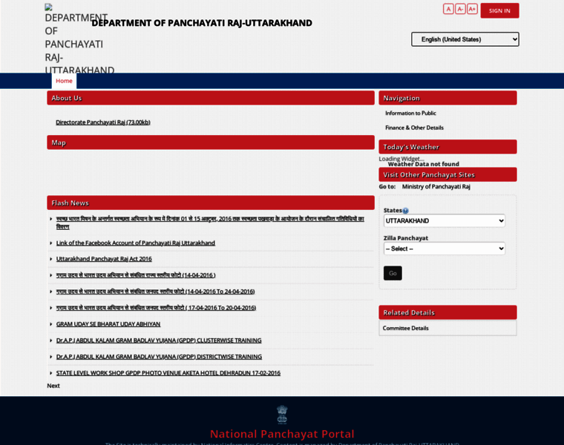Decrease font size with A- icon

460,9
